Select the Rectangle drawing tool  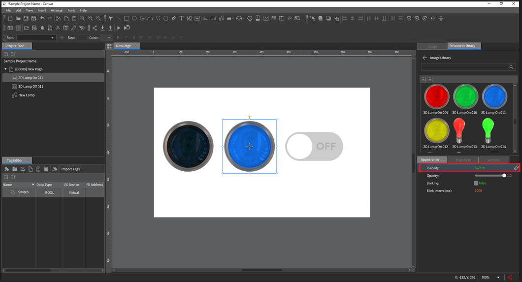point(127,18)
